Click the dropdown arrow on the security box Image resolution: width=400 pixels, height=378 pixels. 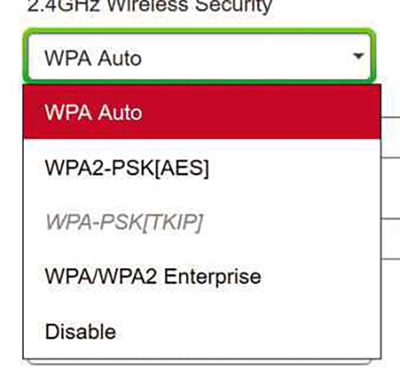tap(359, 56)
